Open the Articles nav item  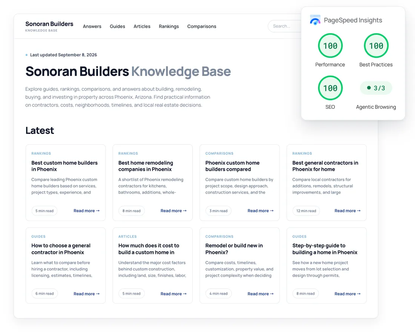click(142, 26)
